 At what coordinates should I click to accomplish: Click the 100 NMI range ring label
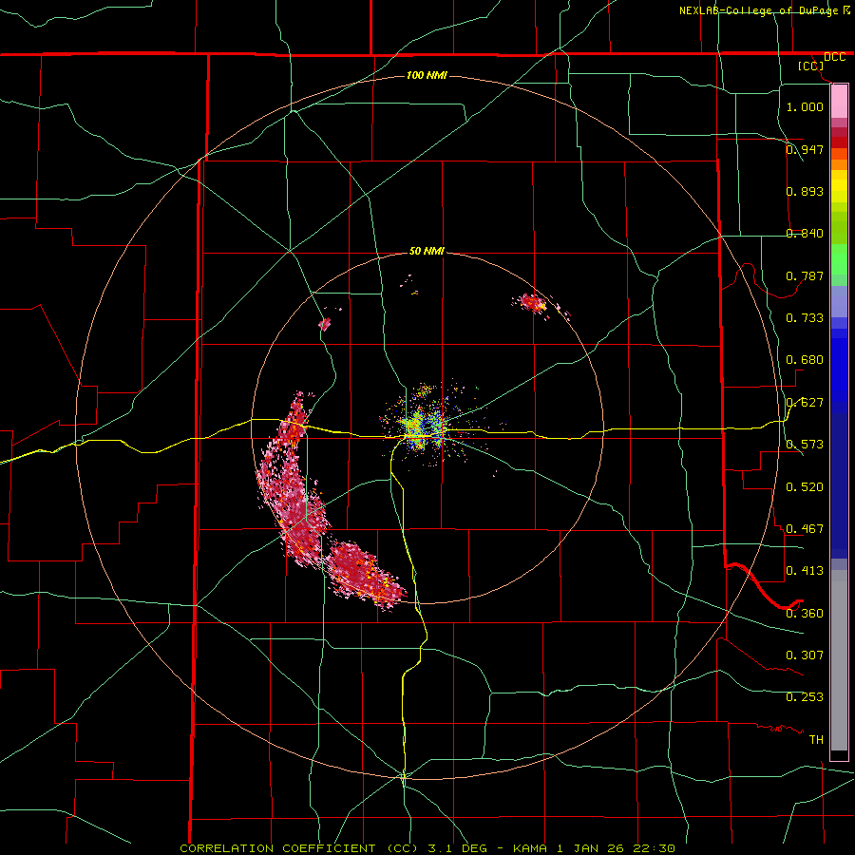click(427, 75)
